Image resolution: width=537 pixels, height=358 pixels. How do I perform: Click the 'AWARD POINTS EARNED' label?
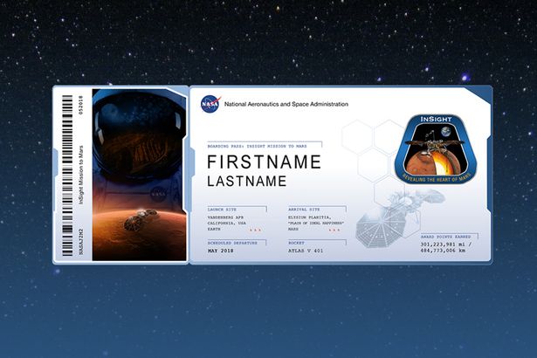pos(445,237)
